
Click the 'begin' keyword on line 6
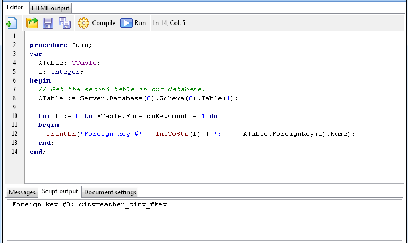40,80
